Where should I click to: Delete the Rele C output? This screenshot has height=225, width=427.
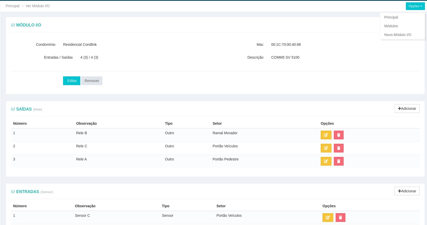339,148
